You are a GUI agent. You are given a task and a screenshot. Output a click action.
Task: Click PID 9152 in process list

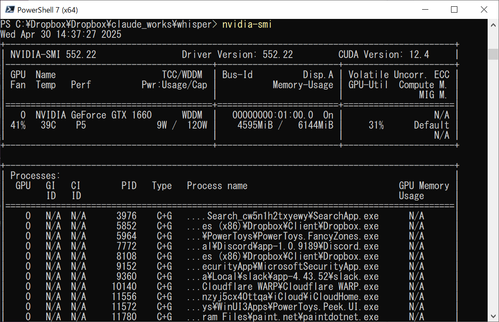point(127,267)
